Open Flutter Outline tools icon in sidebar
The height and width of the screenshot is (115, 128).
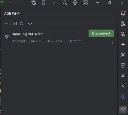click(x=123, y=55)
